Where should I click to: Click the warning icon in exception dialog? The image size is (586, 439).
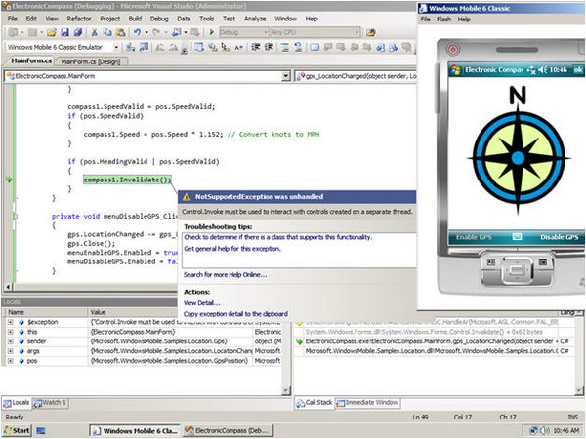(x=187, y=197)
